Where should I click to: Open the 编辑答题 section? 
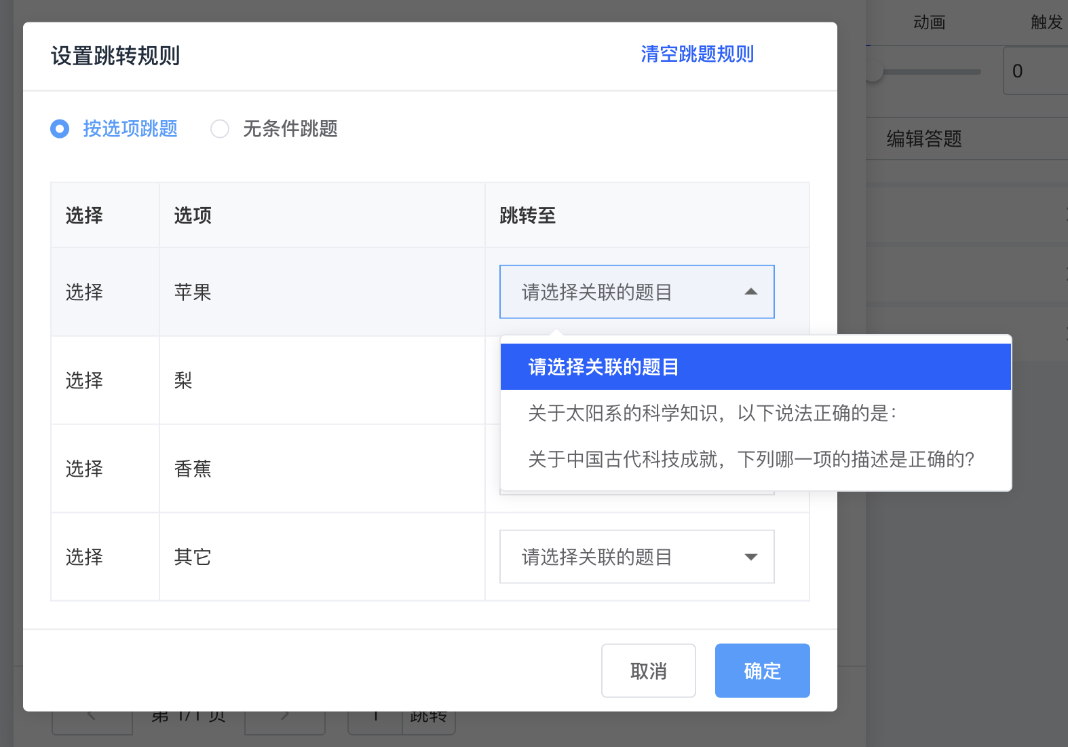click(924, 139)
